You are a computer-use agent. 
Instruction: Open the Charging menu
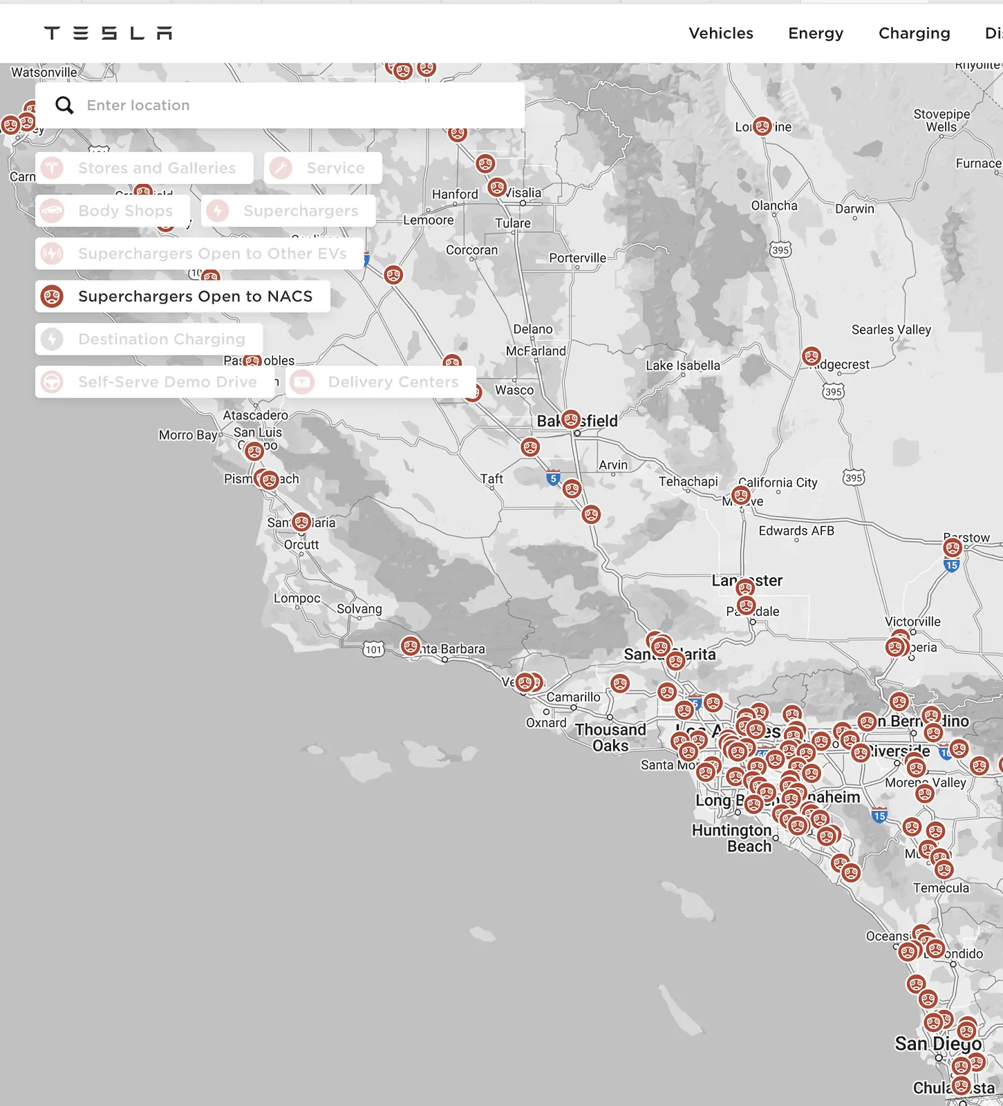pos(914,33)
